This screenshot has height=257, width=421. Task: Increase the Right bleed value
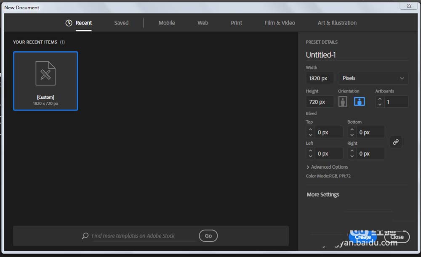click(352, 151)
